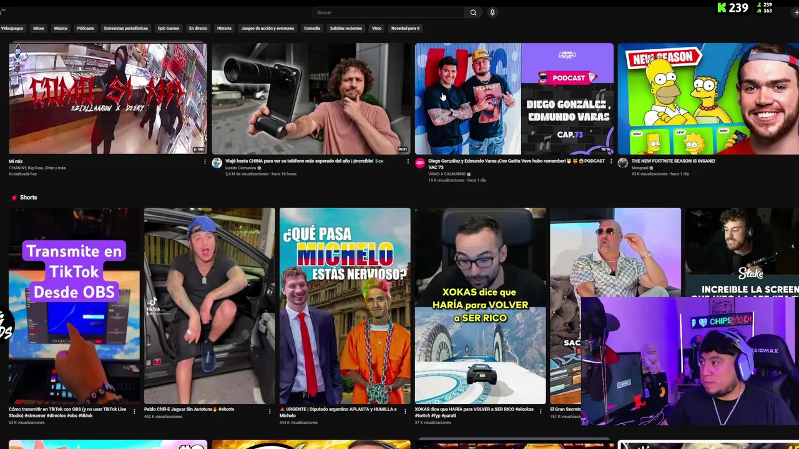Click the Buscar search field
Viewport: 799px width, 449px height.
[388, 12]
